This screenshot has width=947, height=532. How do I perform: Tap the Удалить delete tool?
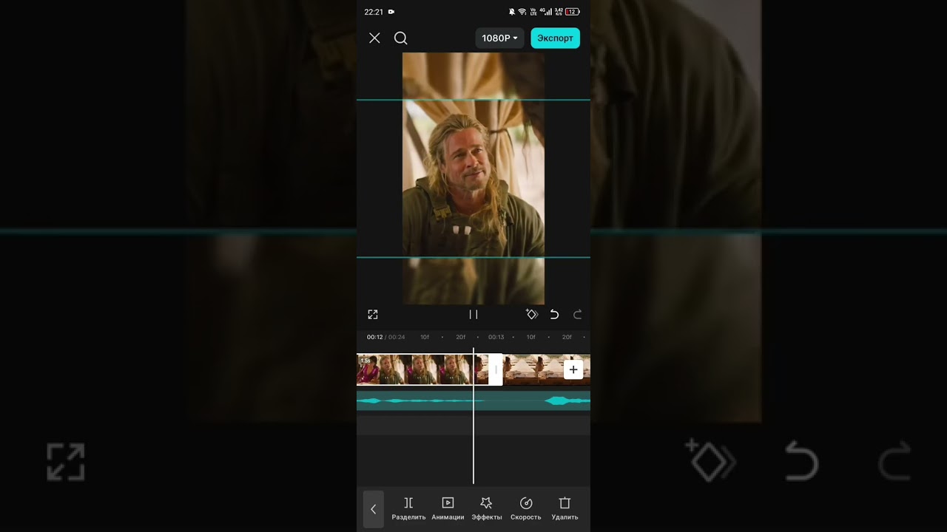click(565, 509)
